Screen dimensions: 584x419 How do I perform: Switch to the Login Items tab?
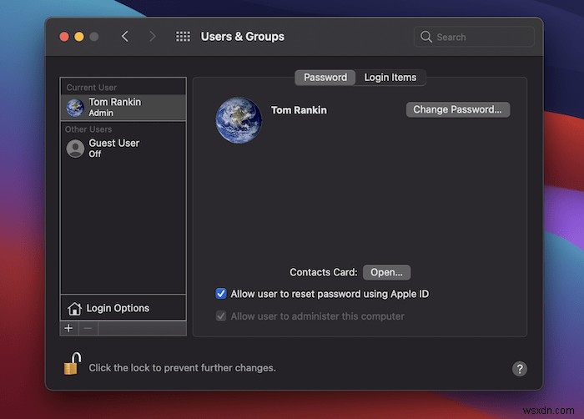click(x=390, y=78)
